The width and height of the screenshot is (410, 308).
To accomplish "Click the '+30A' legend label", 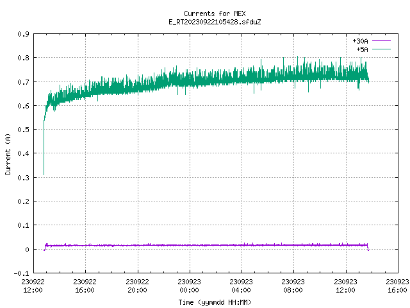I will pos(360,41).
